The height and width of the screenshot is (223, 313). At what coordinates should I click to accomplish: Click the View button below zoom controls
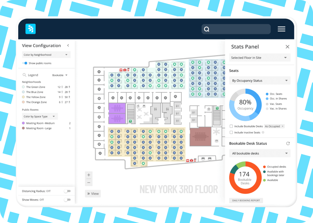click(93, 194)
